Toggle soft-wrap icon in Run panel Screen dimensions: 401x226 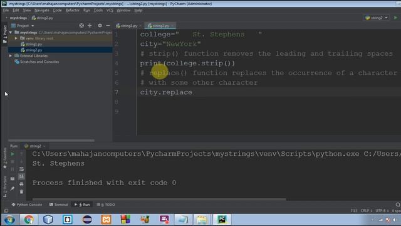click(21, 169)
